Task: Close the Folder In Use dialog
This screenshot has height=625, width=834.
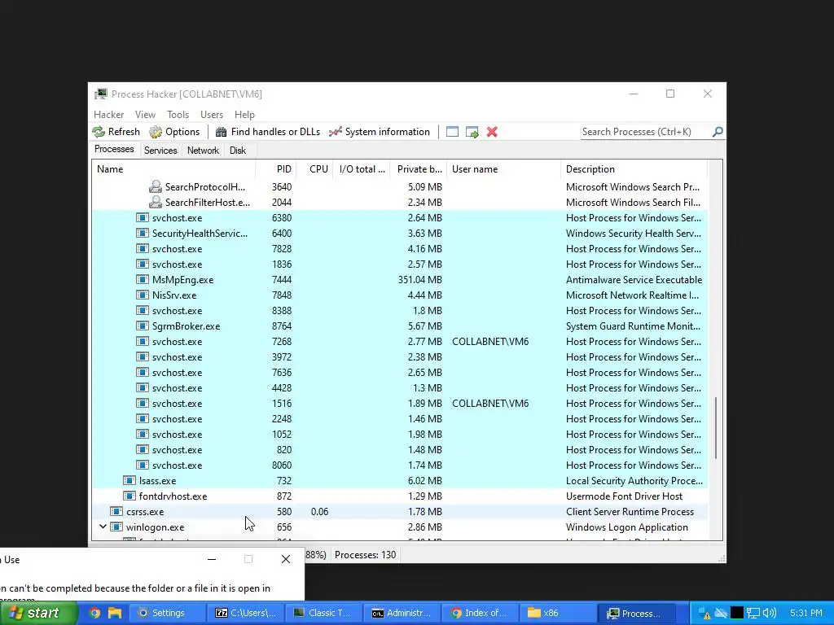Action: (286, 559)
